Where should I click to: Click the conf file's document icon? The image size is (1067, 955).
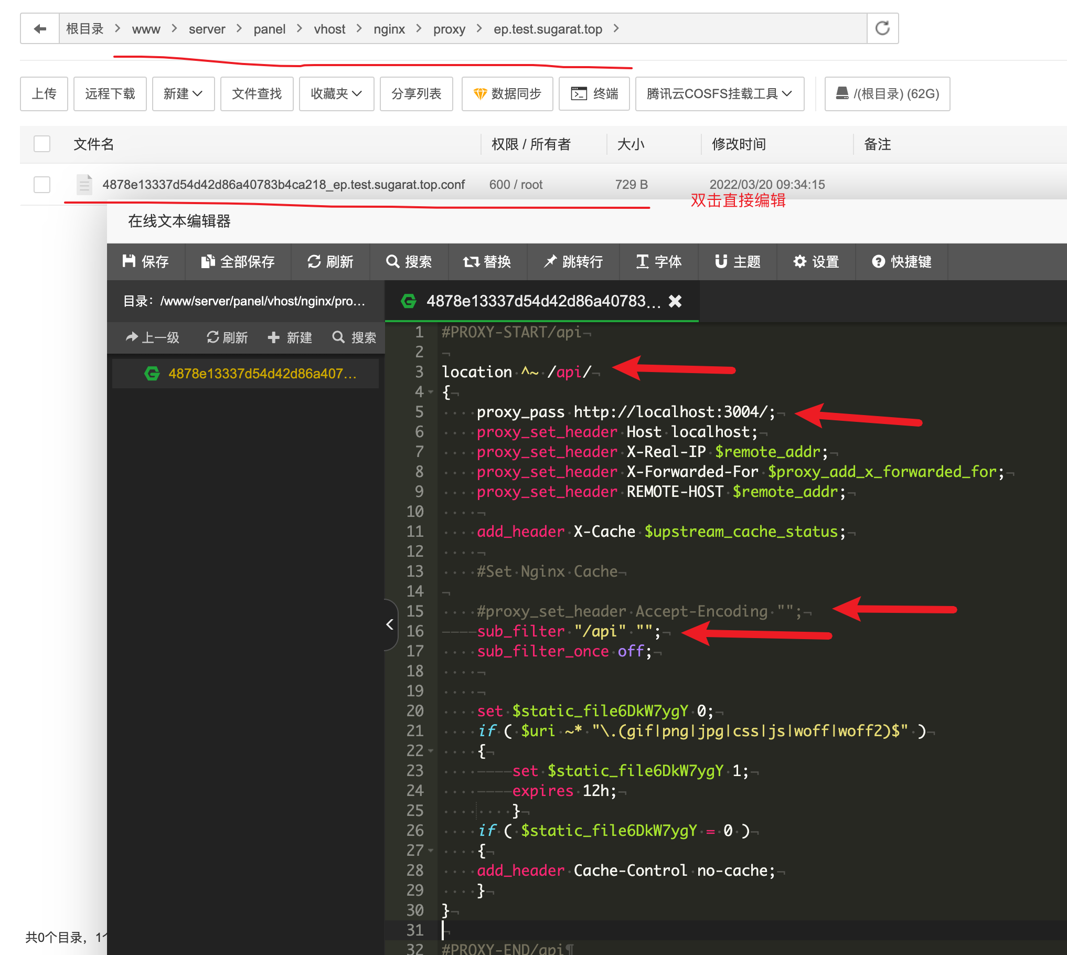(84, 184)
